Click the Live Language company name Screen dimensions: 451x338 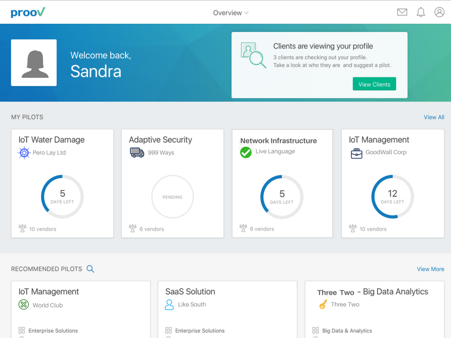tap(275, 151)
